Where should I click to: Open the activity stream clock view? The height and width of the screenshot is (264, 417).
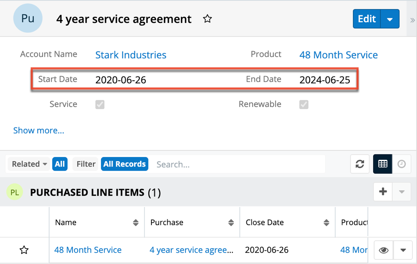402,164
